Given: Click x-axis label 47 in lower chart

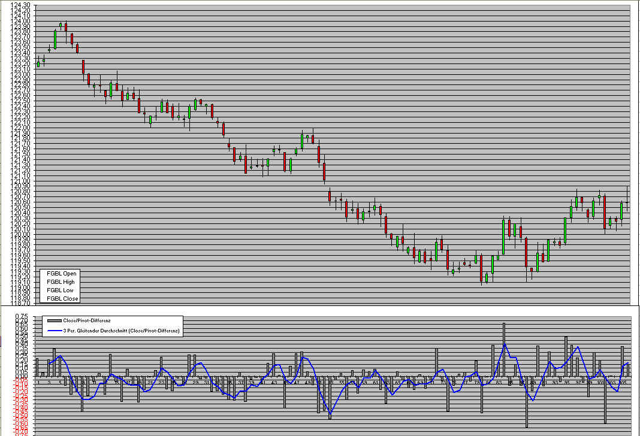Looking at the screenshot, I should tap(297, 383).
